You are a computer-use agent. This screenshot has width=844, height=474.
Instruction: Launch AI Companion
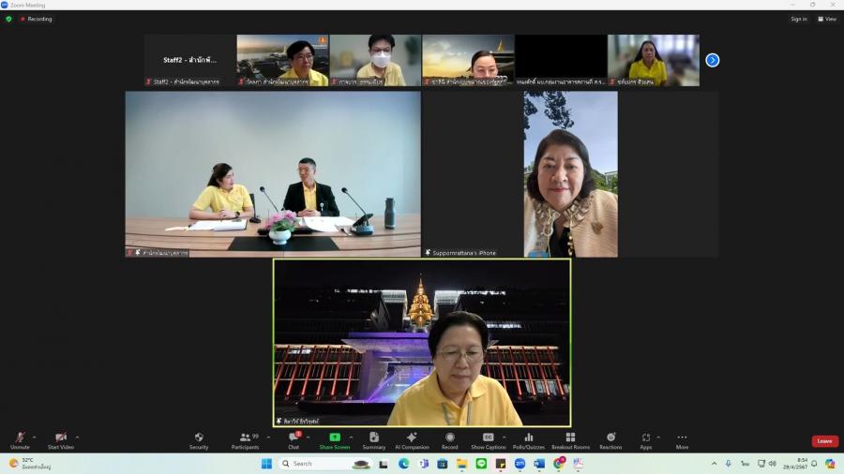(x=412, y=437)
